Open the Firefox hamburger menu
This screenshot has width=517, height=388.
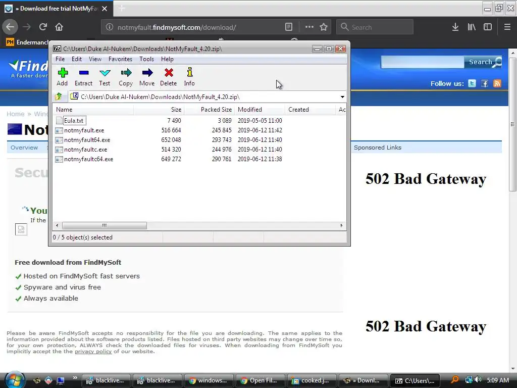[x=507, y=27]
